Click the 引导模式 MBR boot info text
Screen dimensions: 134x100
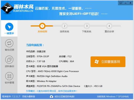(x=52, y=91)
